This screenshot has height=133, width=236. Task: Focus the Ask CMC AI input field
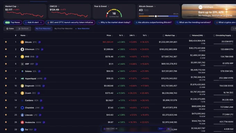pos(136,129)
